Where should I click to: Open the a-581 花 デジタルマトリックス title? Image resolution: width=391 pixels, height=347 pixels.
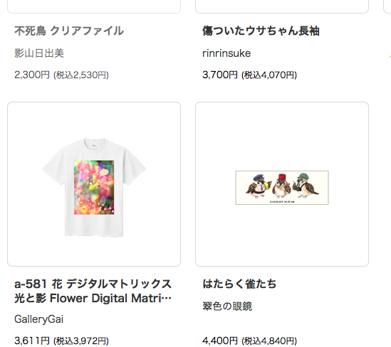tap(93, 291)
